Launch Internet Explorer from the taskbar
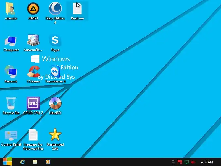This screenshot has width=221, height=166. [x=22, y=162]
